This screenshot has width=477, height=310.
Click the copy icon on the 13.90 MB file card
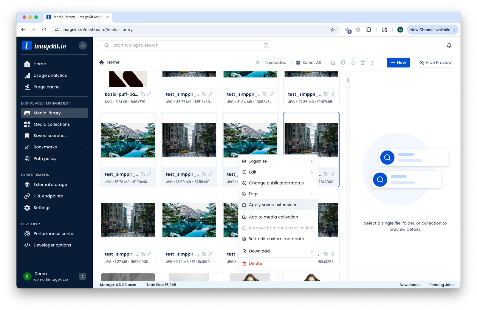pyautogui.click(x=204, y=174)
